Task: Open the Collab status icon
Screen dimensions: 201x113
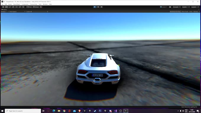Action: (163, 7)
